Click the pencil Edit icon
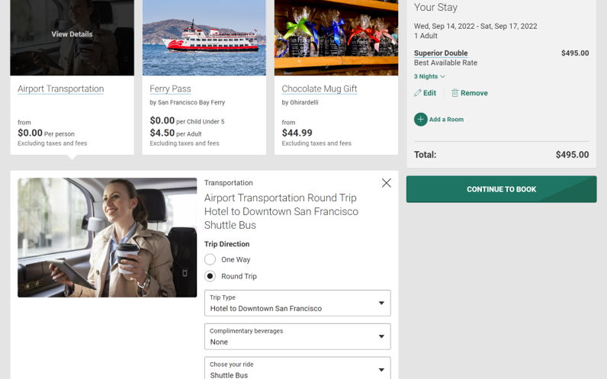 [x=417, y=93]
